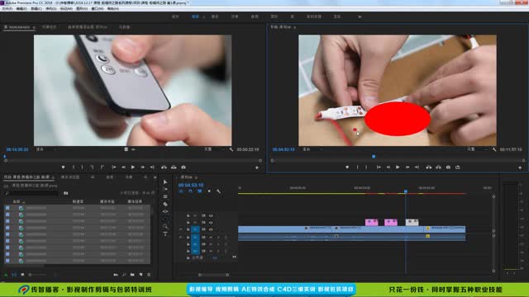Switch Project panel to List view
This screenshot has width=529, height=297.
14,275
